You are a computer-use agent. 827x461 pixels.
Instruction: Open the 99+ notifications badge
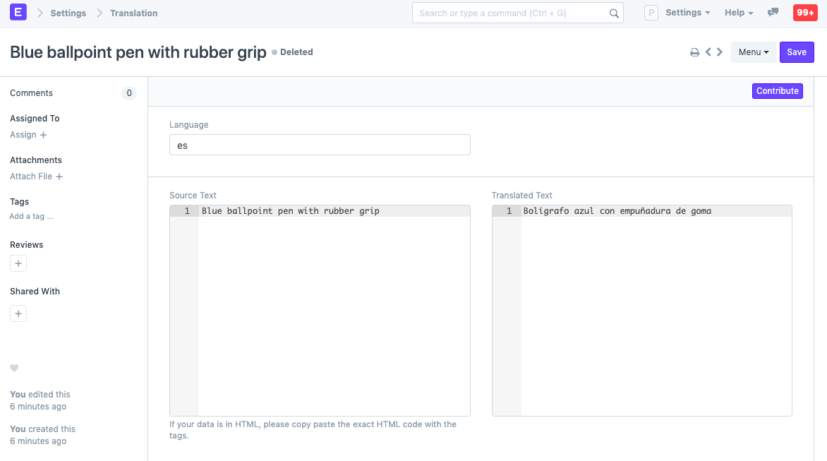(804, 13)
